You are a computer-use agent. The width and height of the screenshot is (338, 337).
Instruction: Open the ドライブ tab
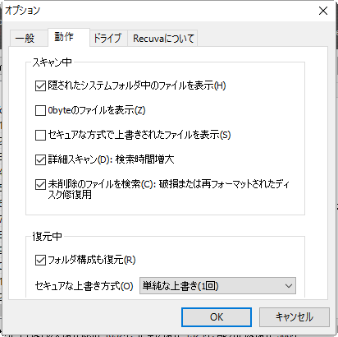[108, 39]
